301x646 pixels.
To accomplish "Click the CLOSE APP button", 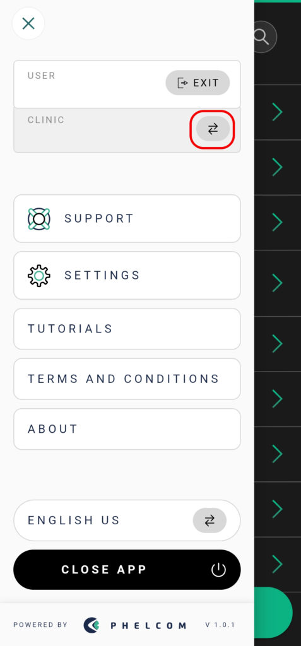I will (x=127, y=570).
